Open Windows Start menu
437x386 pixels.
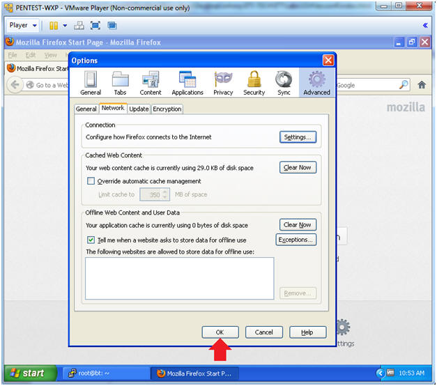(x=31, y=373)
